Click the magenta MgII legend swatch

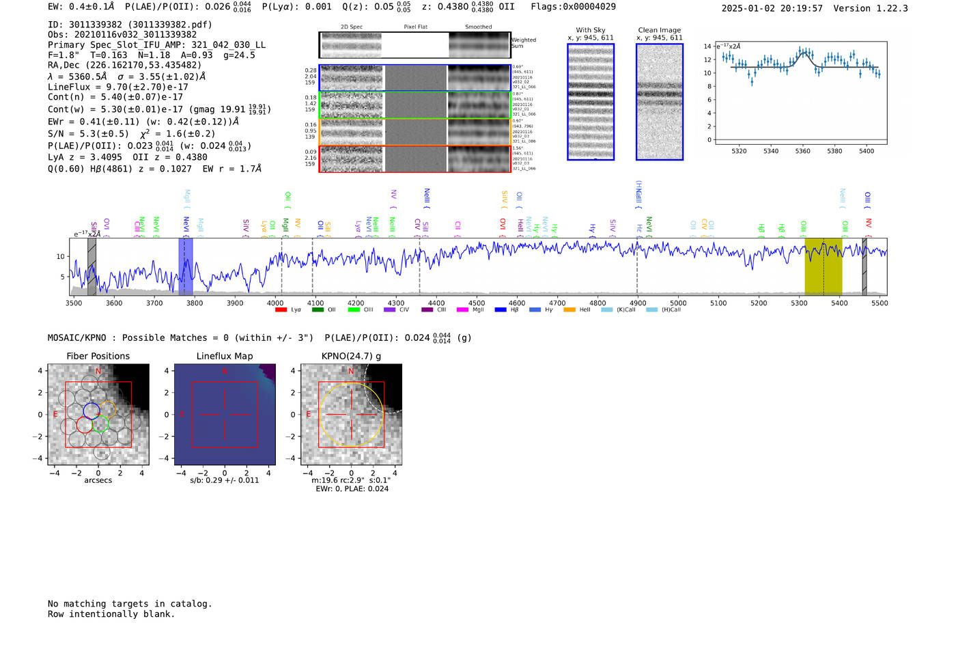pos(462,310)
